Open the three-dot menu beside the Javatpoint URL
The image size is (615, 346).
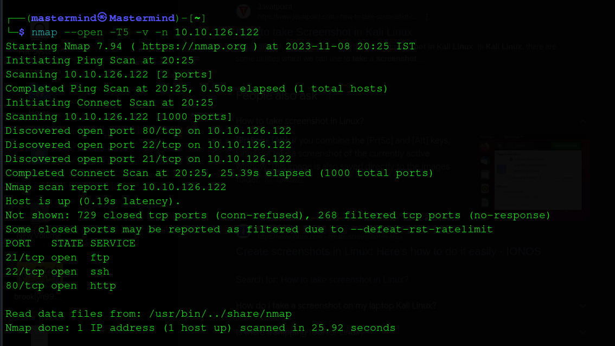pyautogui.click(x=427, y=17)
